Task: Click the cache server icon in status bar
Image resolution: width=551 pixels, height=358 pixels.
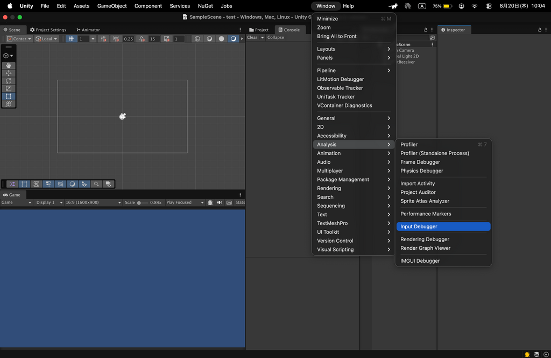Action: click(536, 354)
